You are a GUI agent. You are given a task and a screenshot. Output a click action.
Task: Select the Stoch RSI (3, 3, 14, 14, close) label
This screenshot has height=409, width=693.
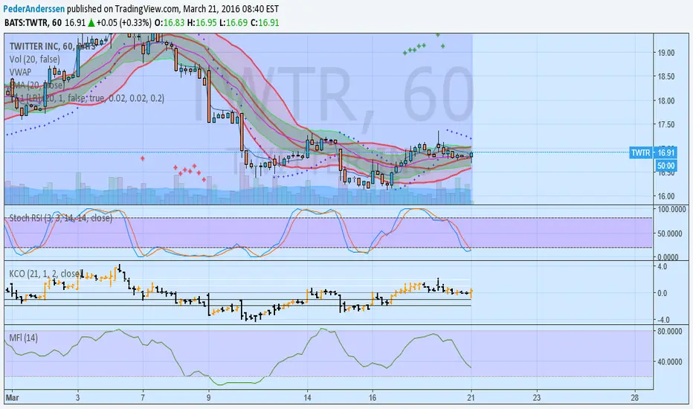pos(61,218)
